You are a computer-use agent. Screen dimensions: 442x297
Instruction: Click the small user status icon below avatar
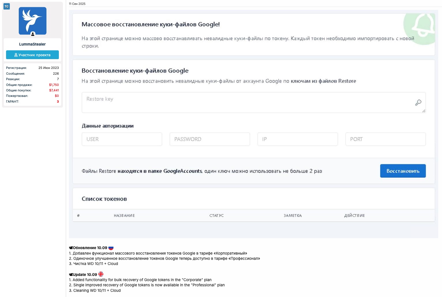point(33,34)
